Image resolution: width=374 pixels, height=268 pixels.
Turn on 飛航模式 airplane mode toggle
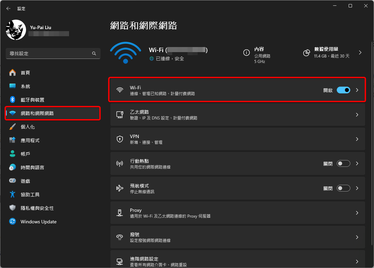click(x=343, y=188)
